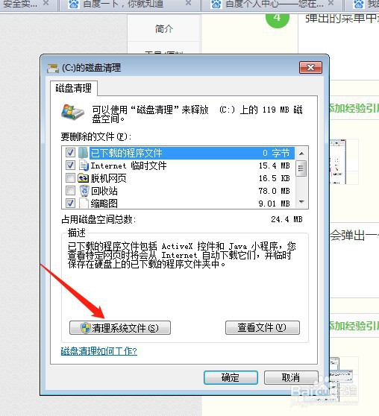Click the 已下载的程序文件 folder icon
The width and height of the screenshot is (379, 416).
pyautogui.click(x=83, y=153)
